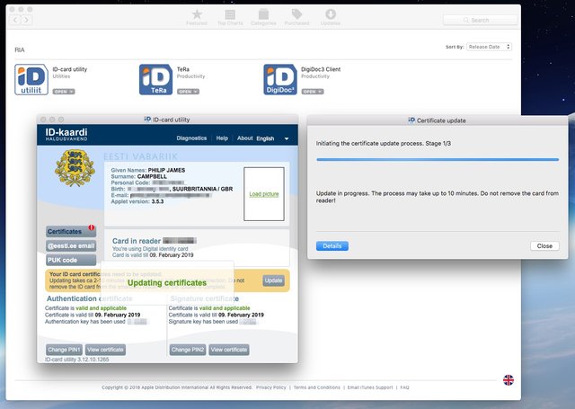Click the Estonian coat of arms emblem

[75, 167]
